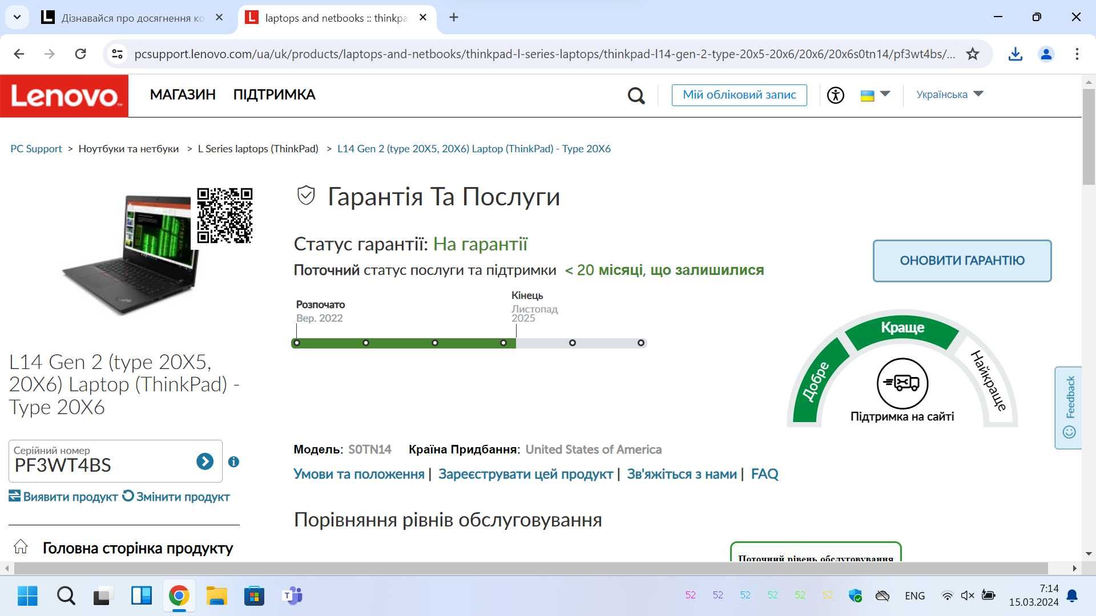Viewport: 1096px width, 616px height.
Task: Switch to the Дізнавайся про досягнення tab
Action: click(123, 18)
